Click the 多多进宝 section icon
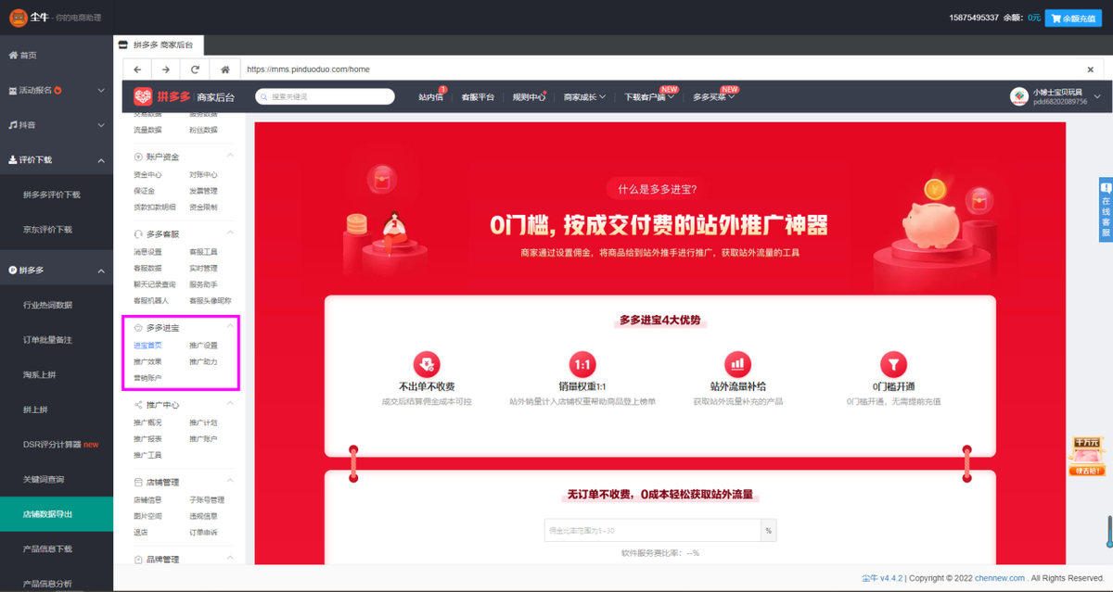The image size is (1113, 592). (x=138, y=328)
